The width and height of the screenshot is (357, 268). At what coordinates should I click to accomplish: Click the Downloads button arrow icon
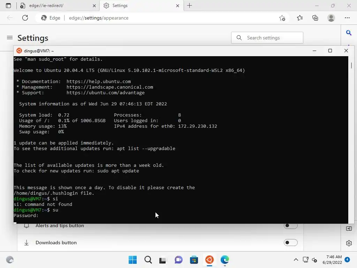(26, 243)
